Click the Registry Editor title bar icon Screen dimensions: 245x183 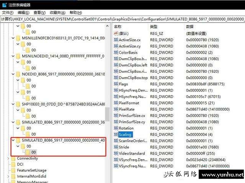[x=4, y=5]
